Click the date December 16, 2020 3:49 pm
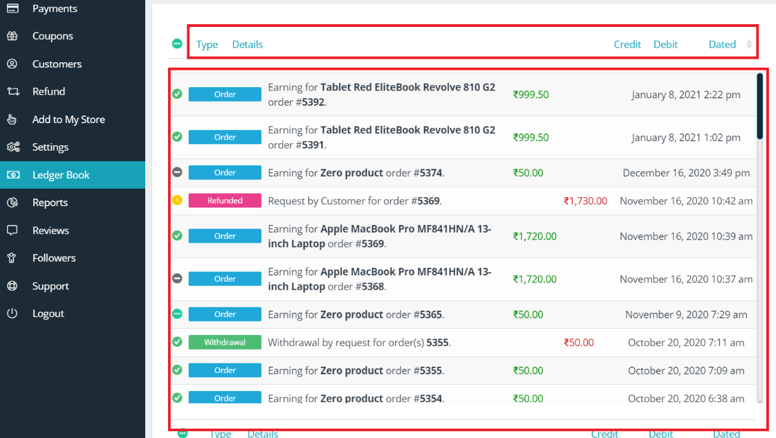776x438 pixels. pos(686,173)
